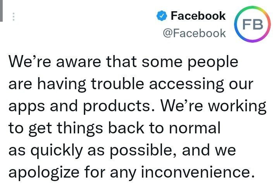
Task: Click the gray bar at the top-left edge
Action: [1, 11]
